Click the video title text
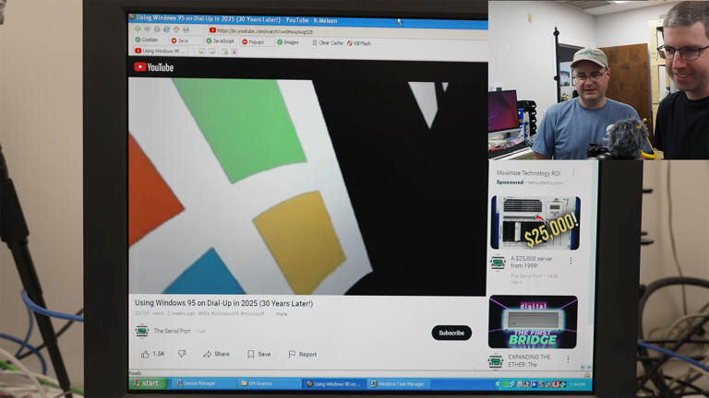Screen dimensions: 709x398 tap(223, 303)
